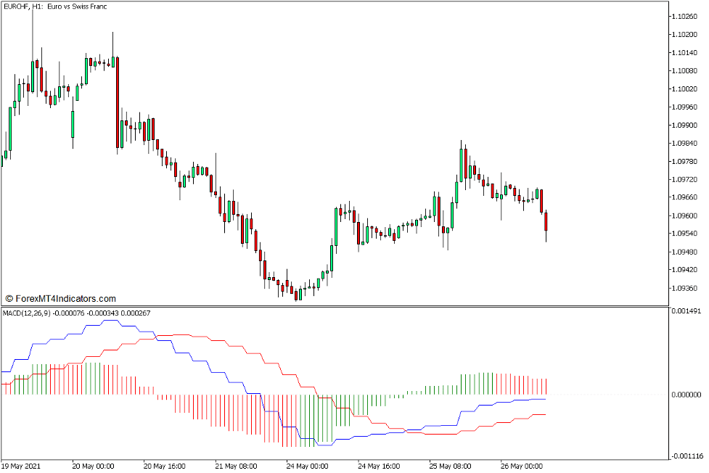The height and width of the screenshot is (473, 709).
Task: Click the ForexMT4Indicators.com watermark text
Action: pos(61,298)
